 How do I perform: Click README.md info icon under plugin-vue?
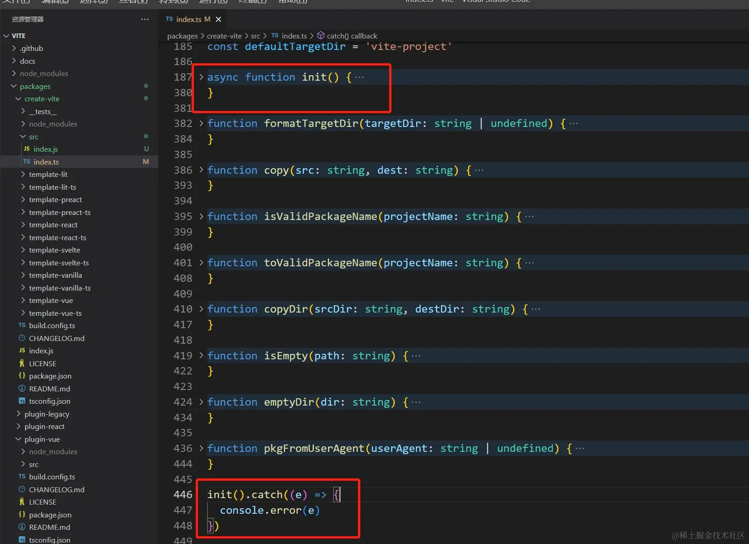tap(22, 527)
